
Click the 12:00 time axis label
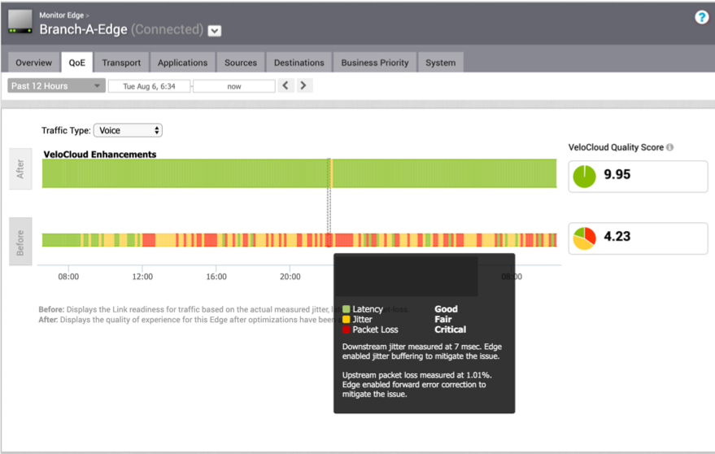[142, 277]
